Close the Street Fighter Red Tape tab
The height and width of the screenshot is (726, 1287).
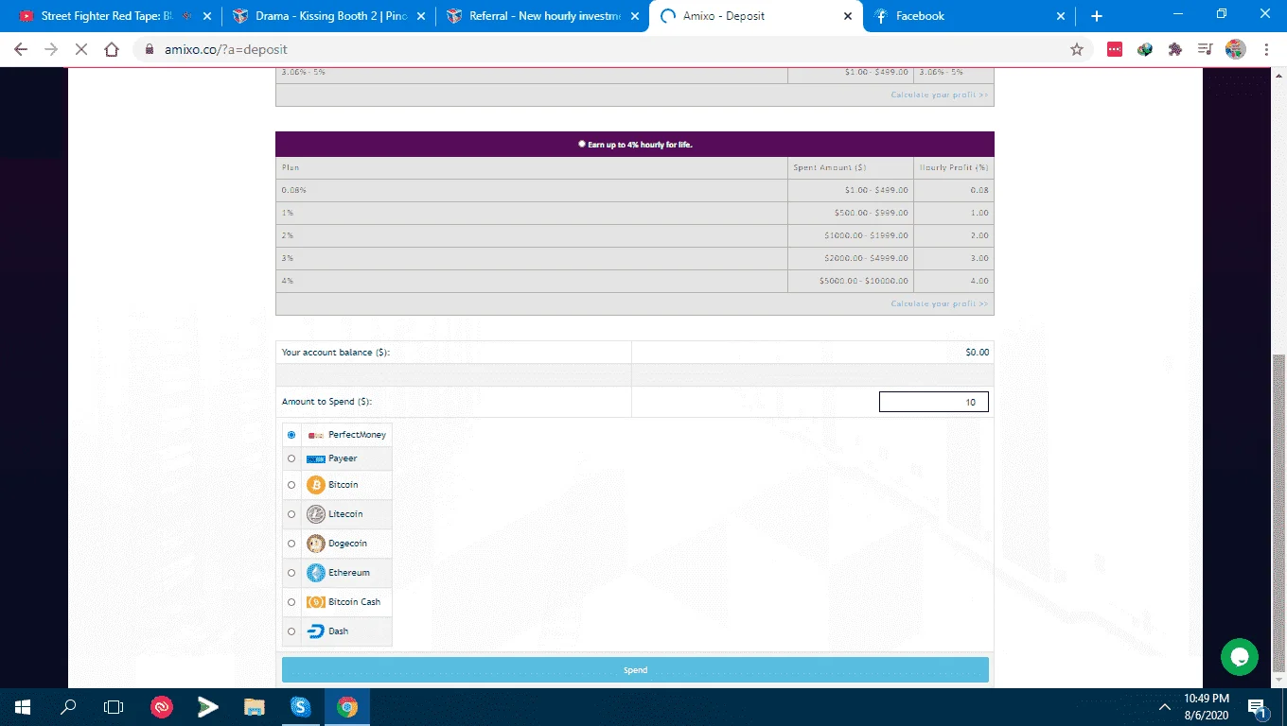[206, 16]
